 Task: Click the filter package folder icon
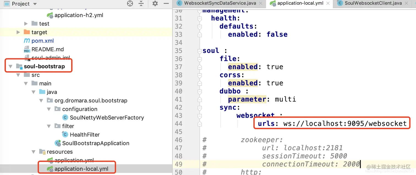tap(58, 126)
